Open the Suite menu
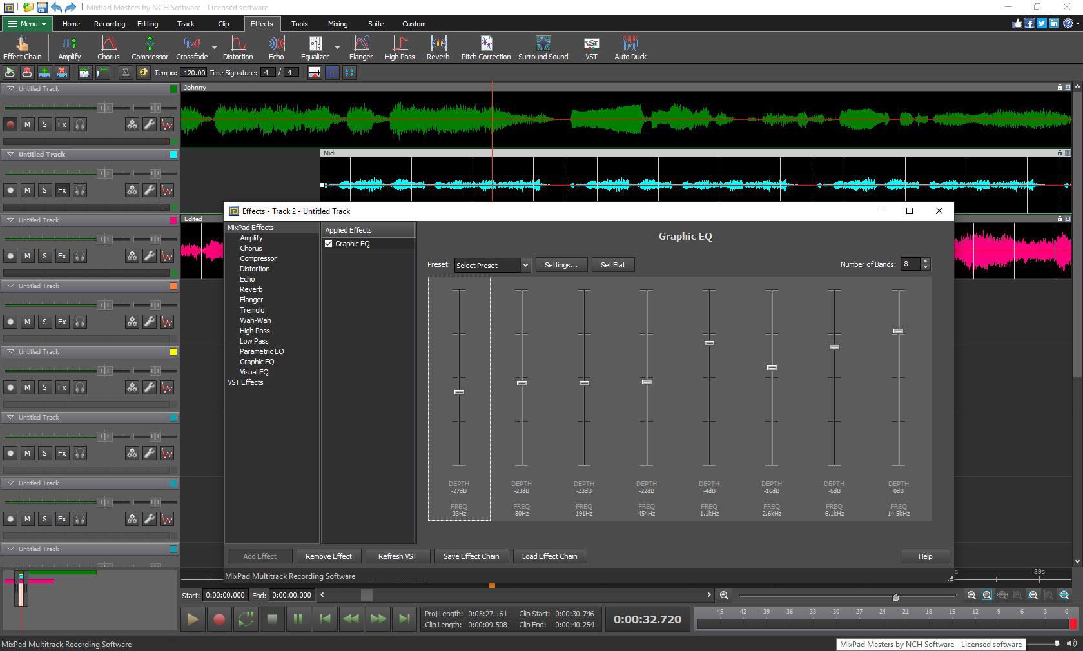Screen dimensions: 1083x651 pyautogui.click(x=375, y=24)
